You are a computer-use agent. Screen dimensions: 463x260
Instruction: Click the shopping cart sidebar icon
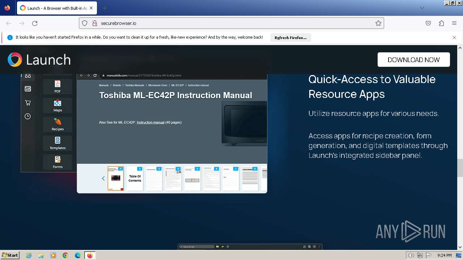28,103
